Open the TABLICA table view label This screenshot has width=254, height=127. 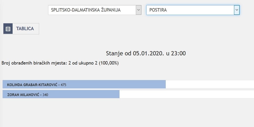click(x=25, y=29)
